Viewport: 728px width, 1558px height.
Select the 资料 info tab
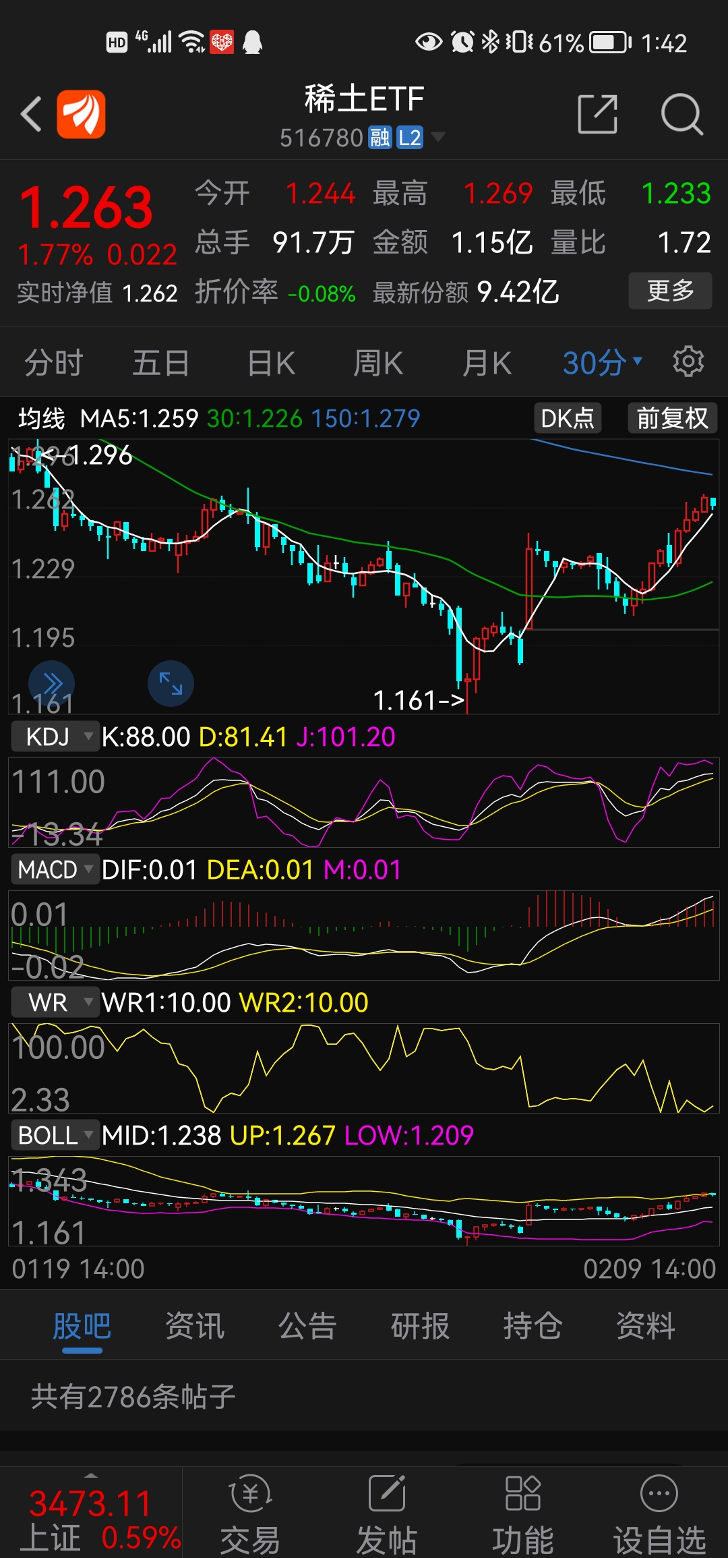tap(645, 1326)
